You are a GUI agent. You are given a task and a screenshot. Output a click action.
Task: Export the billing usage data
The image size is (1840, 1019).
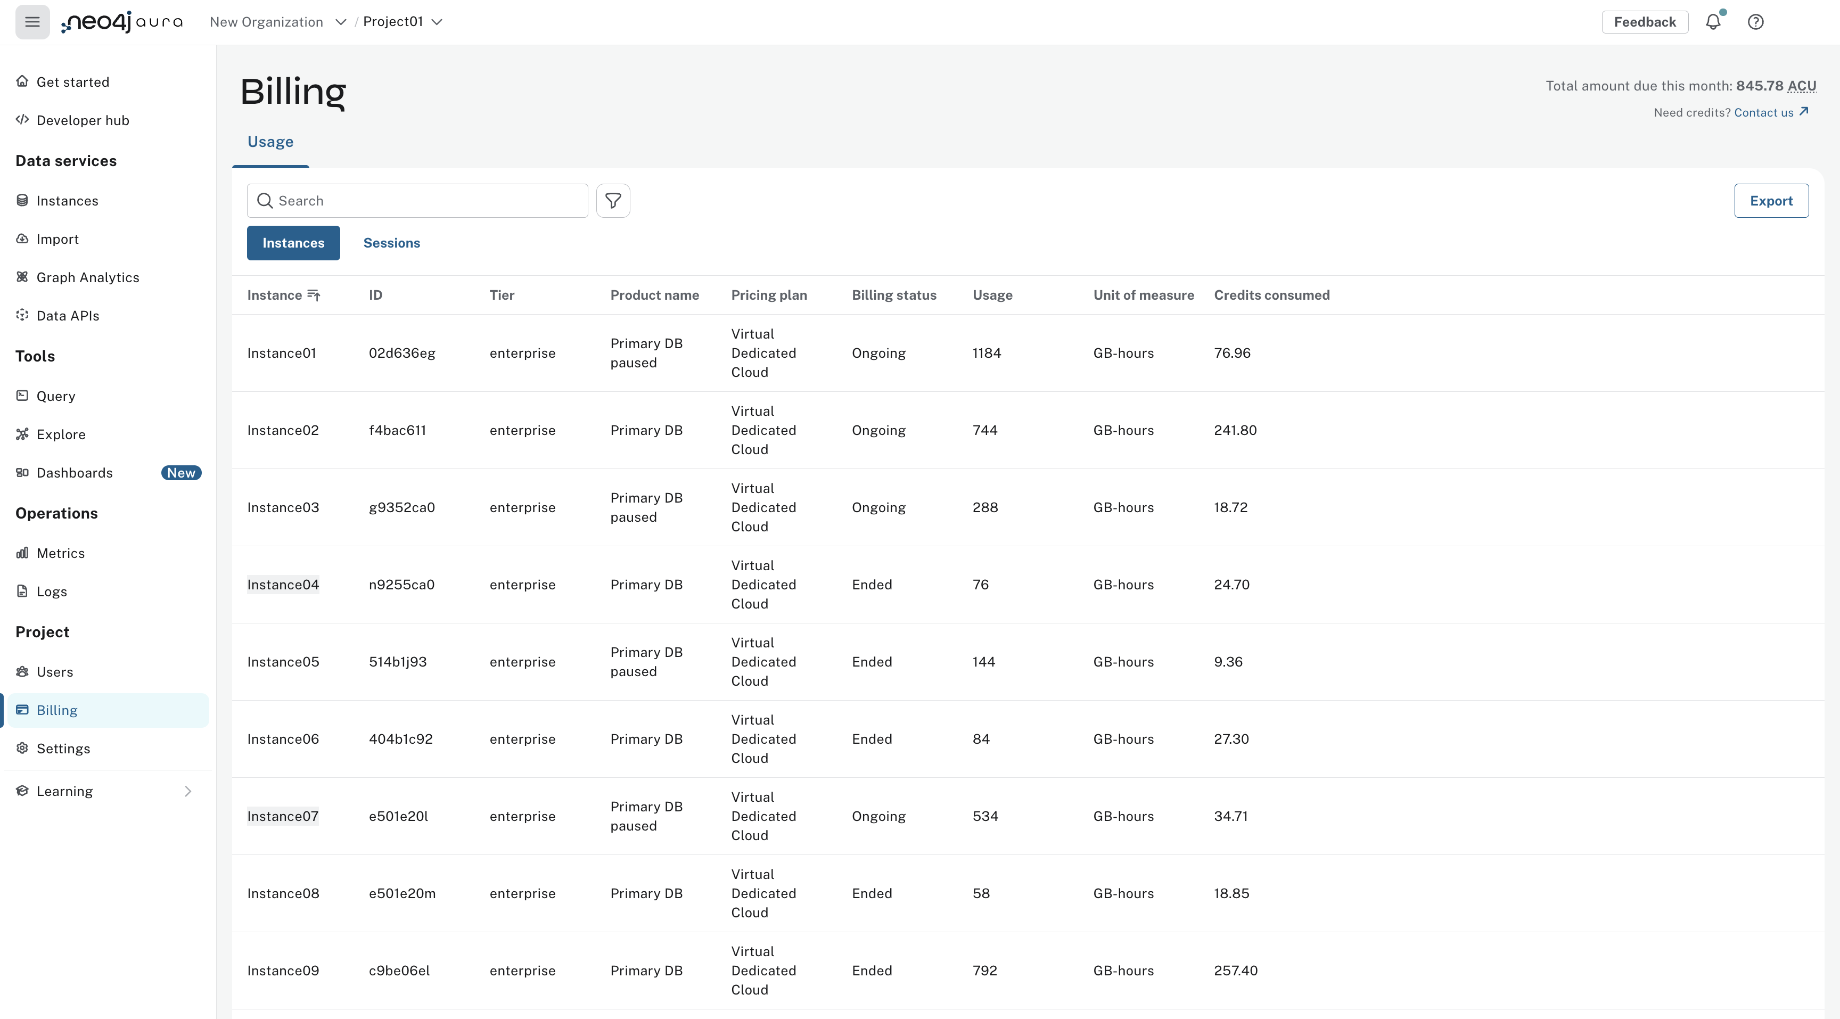1771,201
